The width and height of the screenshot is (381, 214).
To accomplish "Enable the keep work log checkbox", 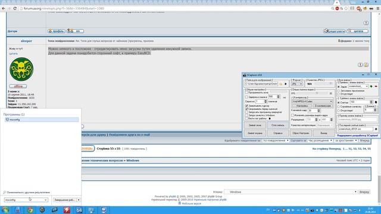I will point(246,119).
